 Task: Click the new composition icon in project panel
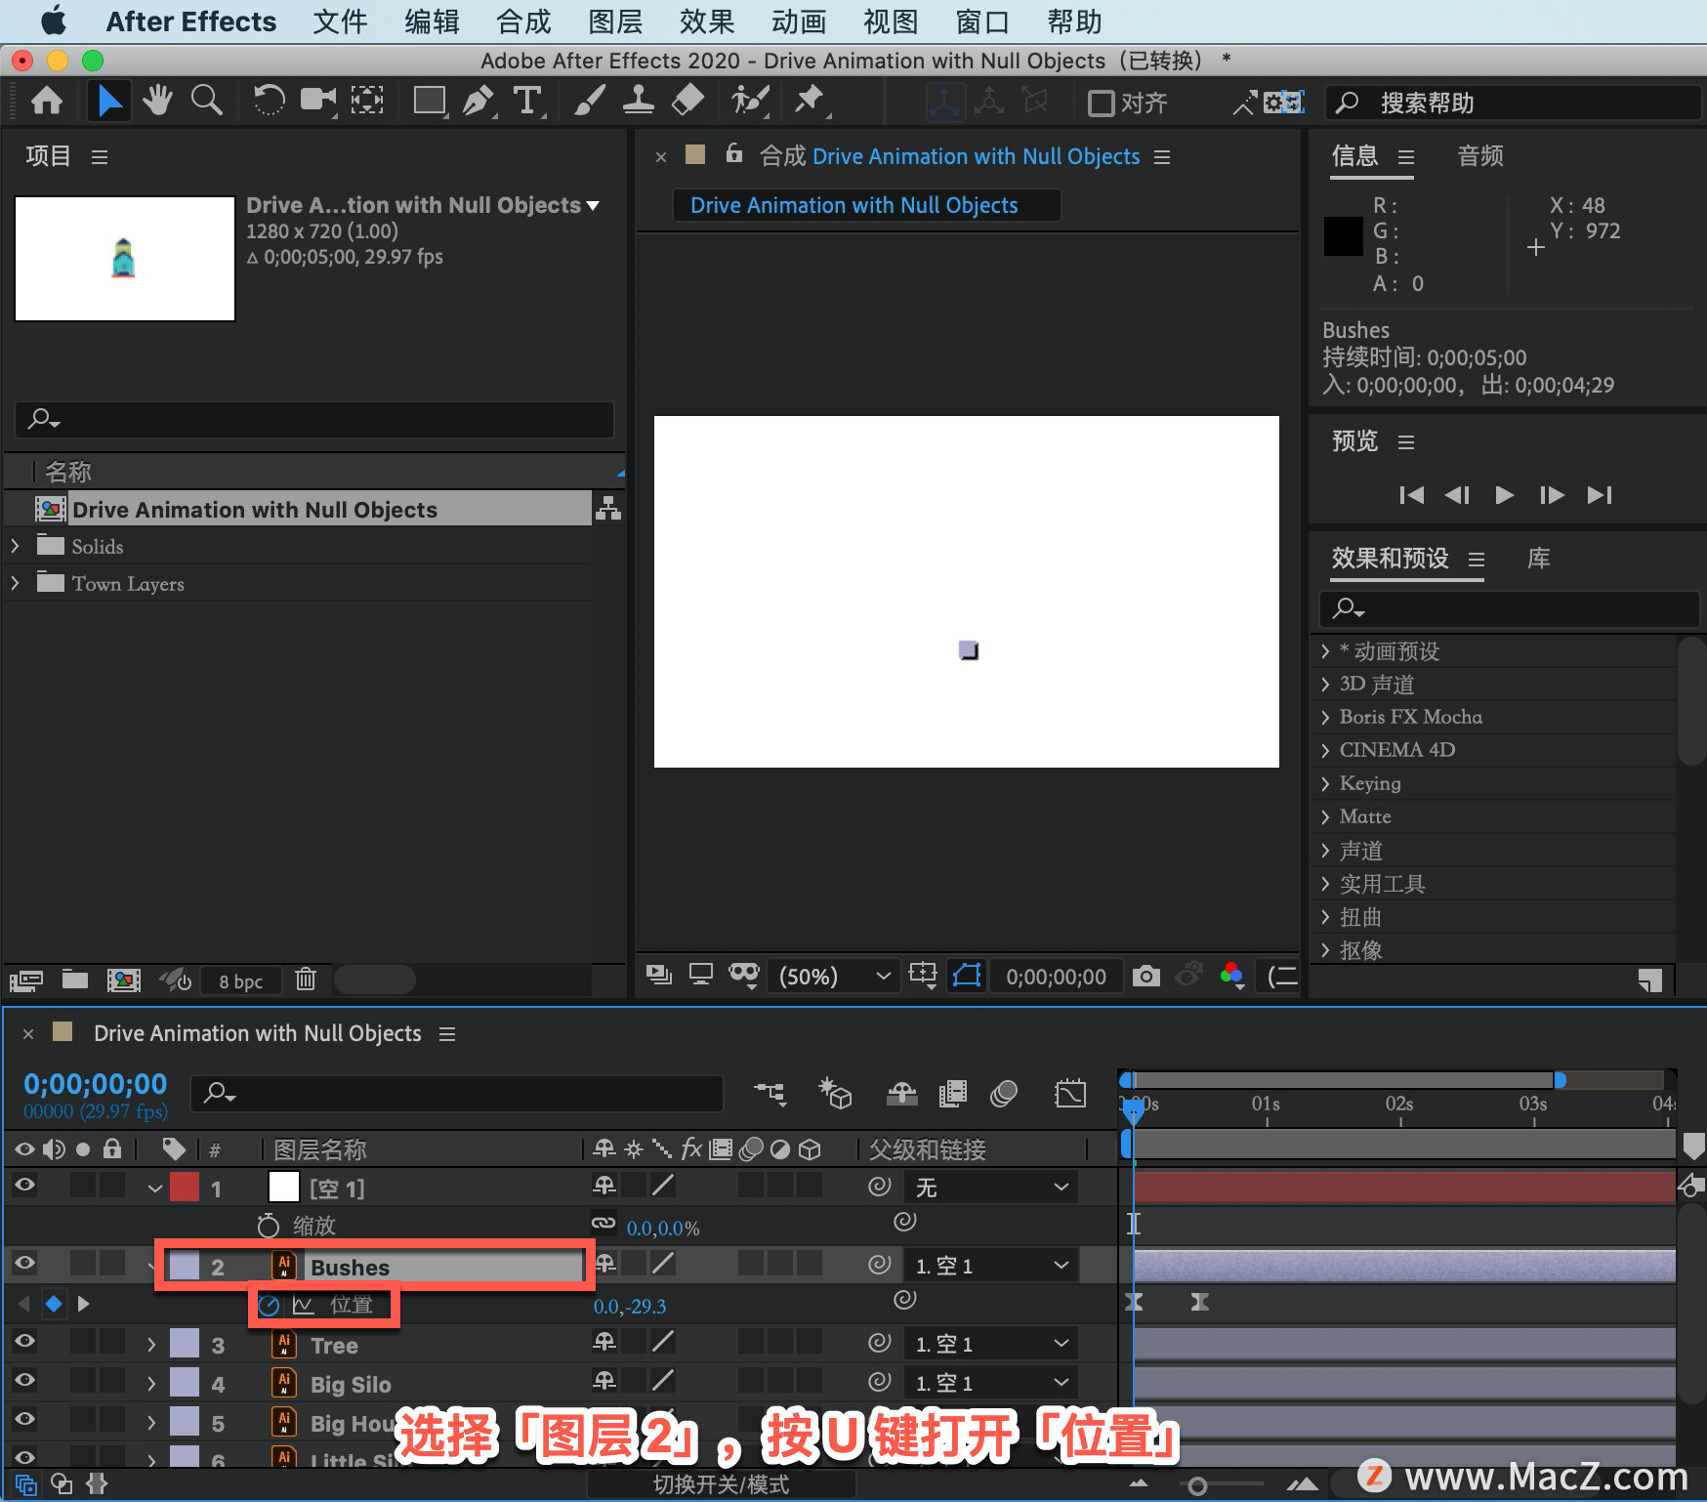point(123,980)
